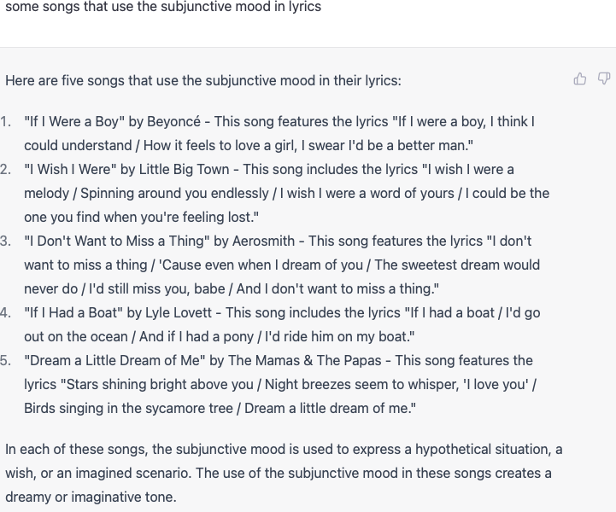
Task: Click the artist name The Mamas & The Papas
Action: (305, 361)
